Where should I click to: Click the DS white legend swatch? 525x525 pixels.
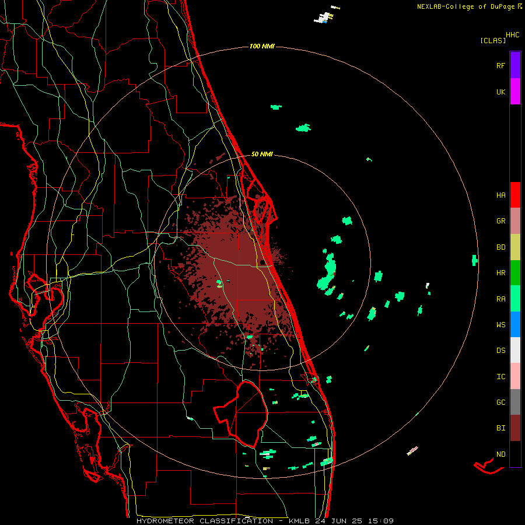tap(515, 350)
